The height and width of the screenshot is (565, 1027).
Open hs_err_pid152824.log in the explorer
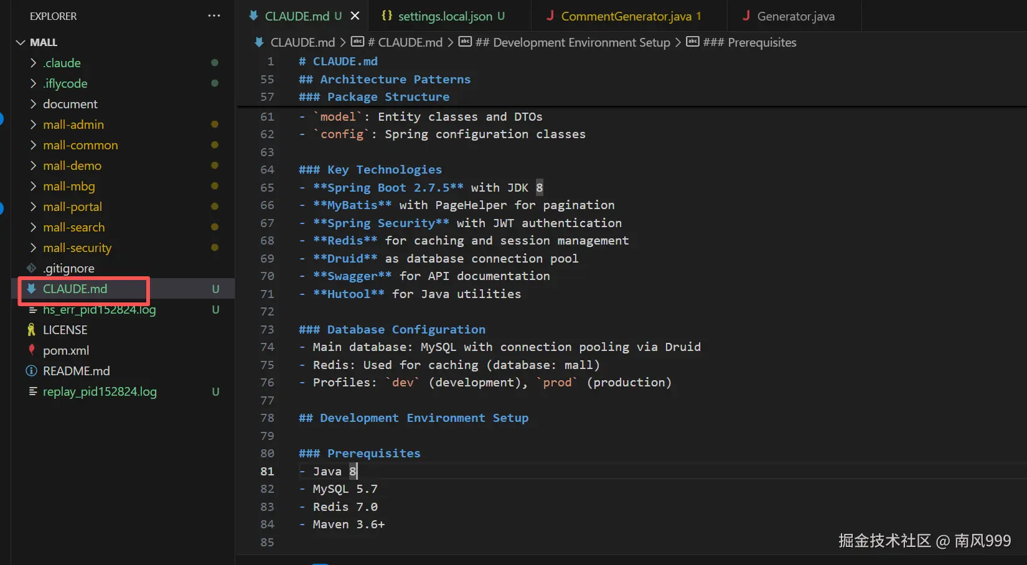pos(99,310)
